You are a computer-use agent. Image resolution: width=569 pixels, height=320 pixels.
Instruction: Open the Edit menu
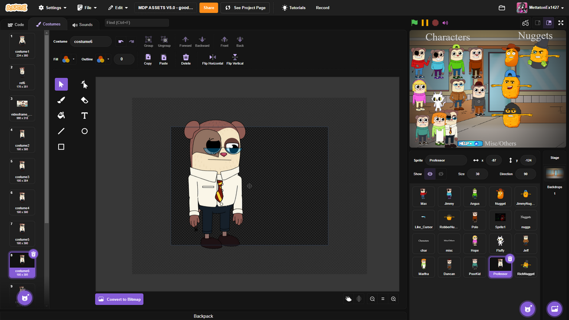click(x=118, y=8)
